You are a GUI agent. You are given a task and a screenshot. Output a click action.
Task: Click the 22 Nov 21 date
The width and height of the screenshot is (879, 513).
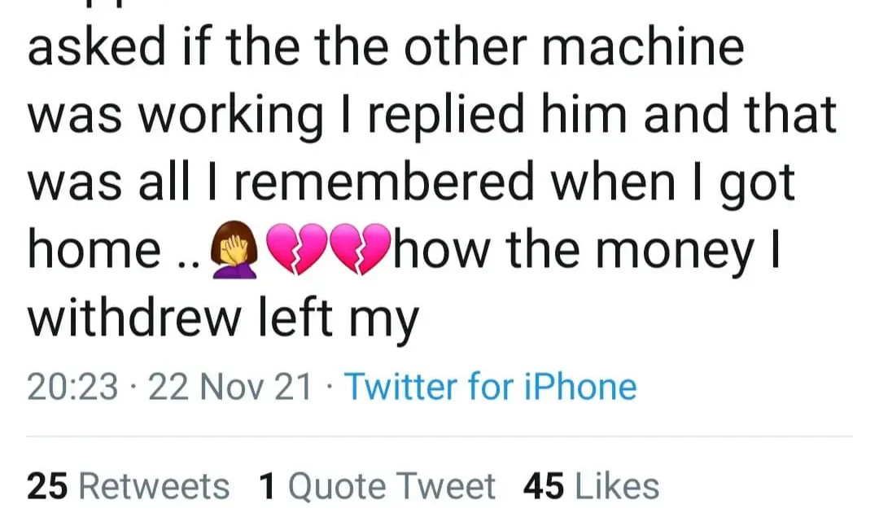(x=232, y=386)
